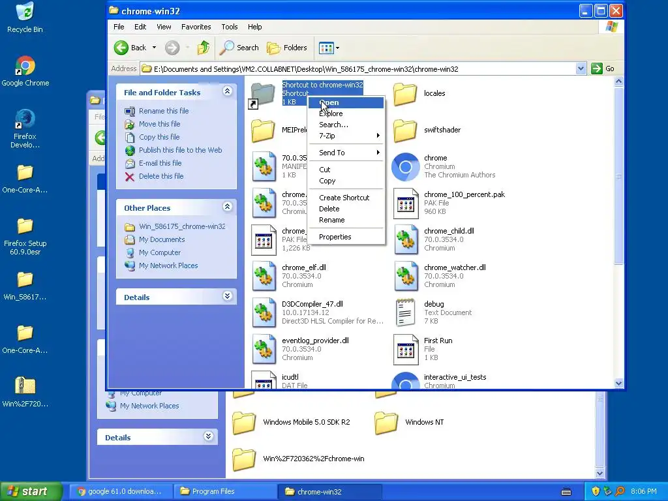Screen dimensions: 668x501
Task: Choose Rename in the context menu
Action: click(x=346, y=220)
